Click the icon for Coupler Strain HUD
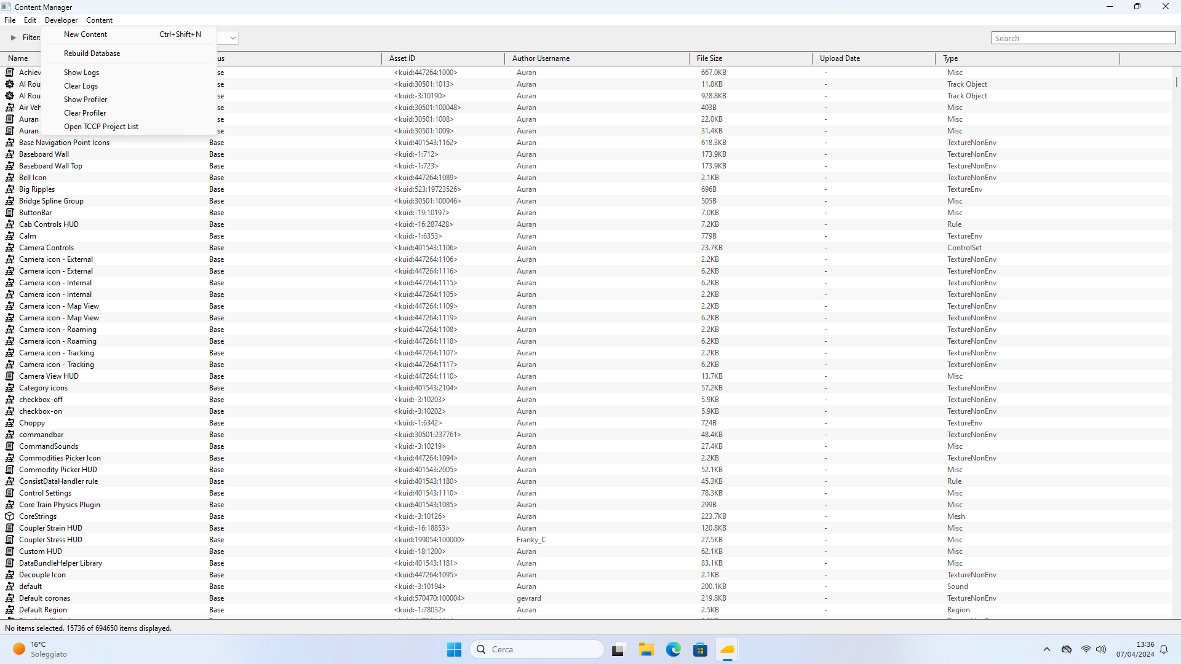This screenshot has width=1181, height=664. point(10,528)
